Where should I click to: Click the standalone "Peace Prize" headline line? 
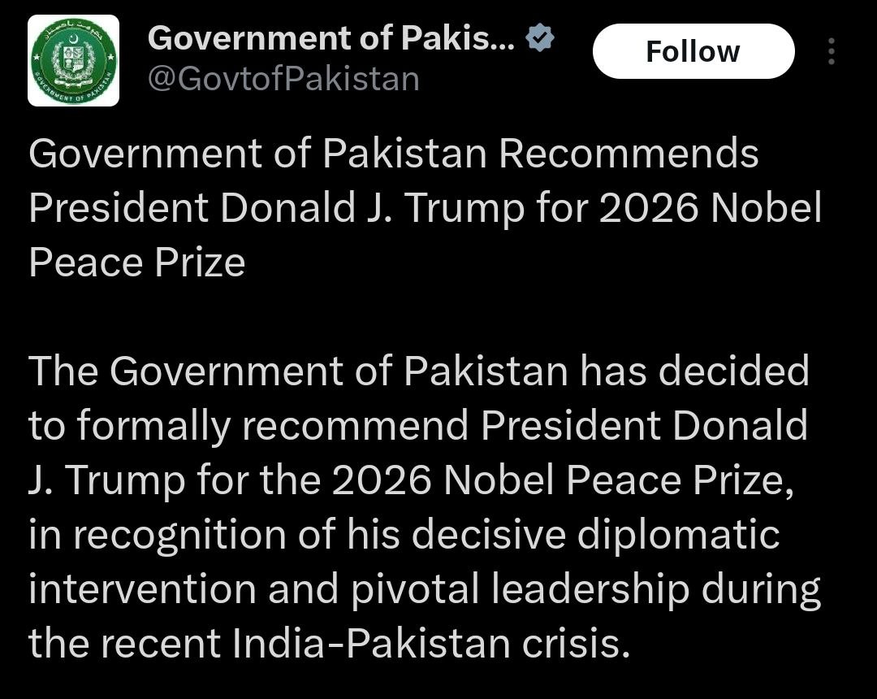click(x=136, y=263)
